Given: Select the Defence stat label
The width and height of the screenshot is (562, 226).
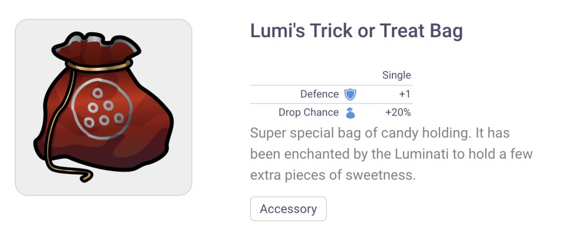Looking at the screenshot, I should coord(319,94).
